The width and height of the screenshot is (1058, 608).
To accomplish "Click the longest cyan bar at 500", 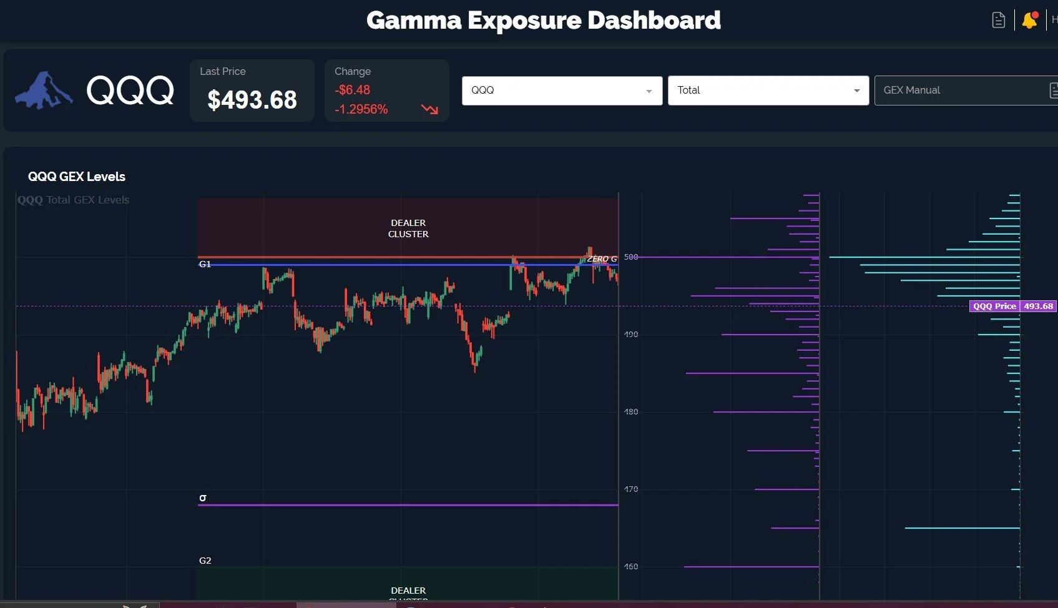I will [x=924, y=257].
